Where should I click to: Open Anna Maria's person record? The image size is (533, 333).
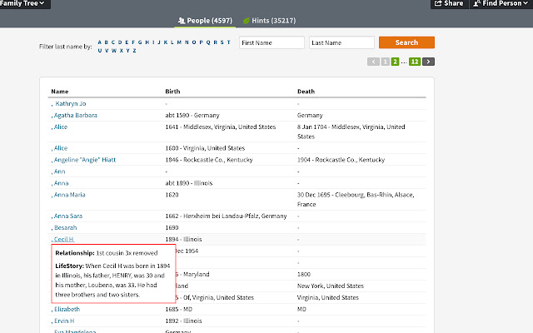tap(70, 193)
